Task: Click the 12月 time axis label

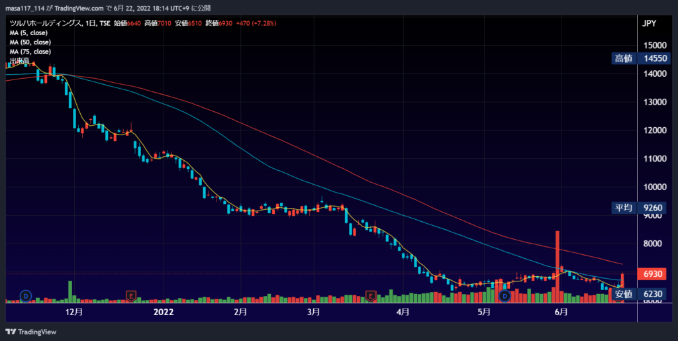Action: (x=74, y=312)
